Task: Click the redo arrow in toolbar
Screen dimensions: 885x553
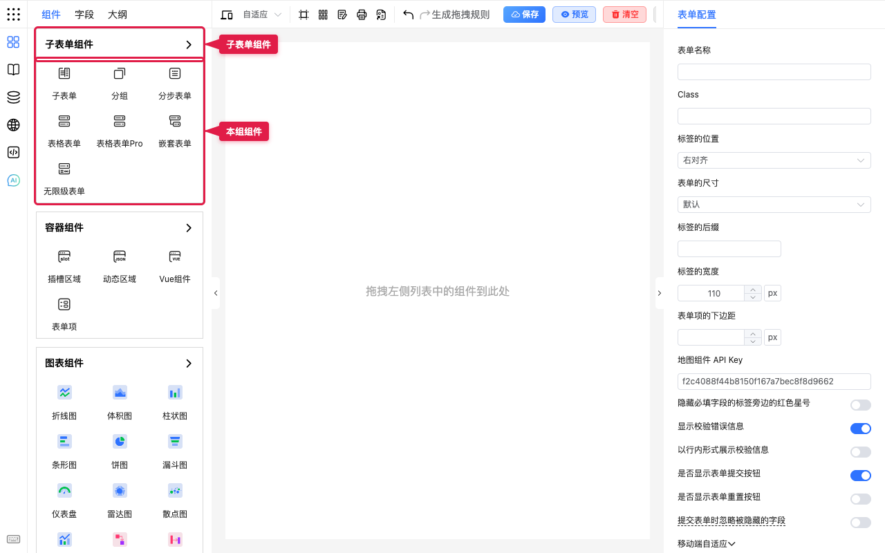Action: coord(425,15)
